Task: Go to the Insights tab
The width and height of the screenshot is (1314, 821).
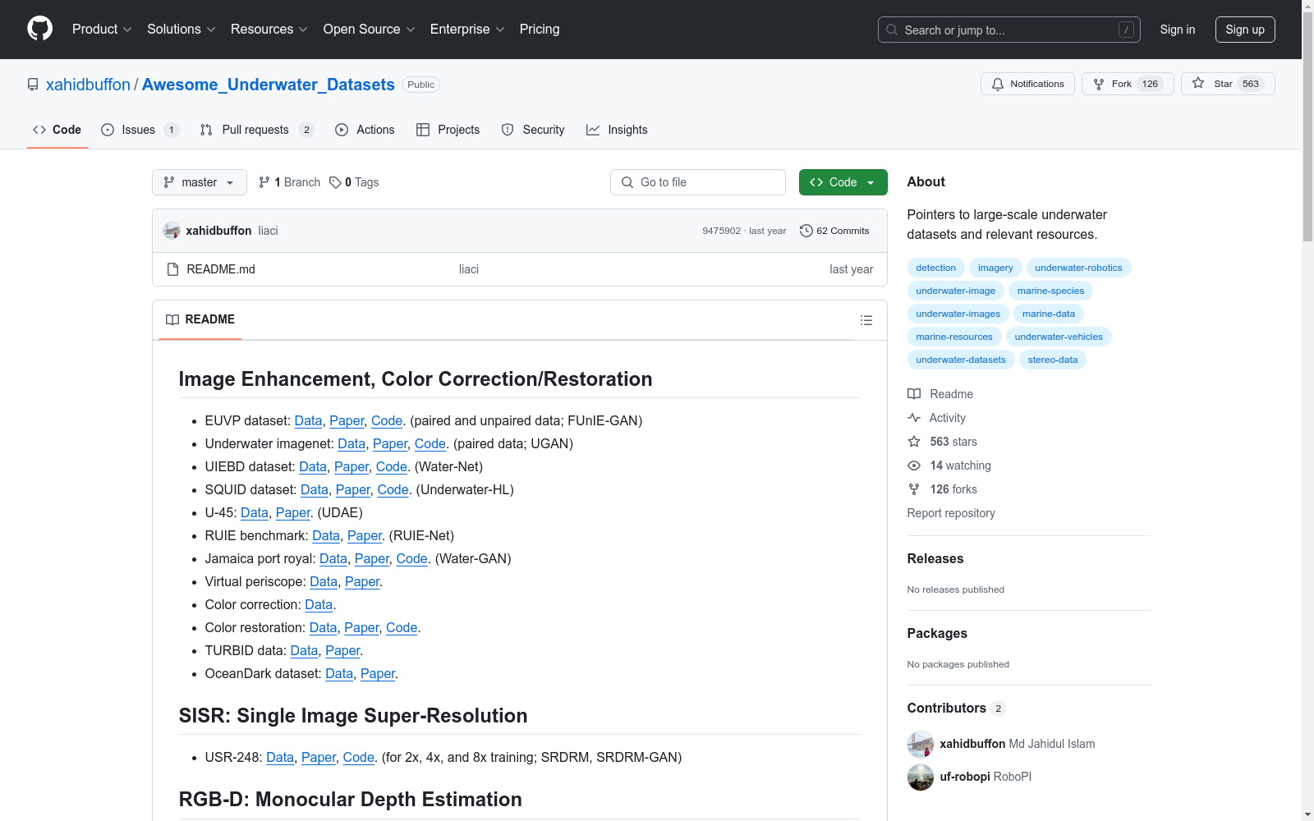Action: pos(617,130)
